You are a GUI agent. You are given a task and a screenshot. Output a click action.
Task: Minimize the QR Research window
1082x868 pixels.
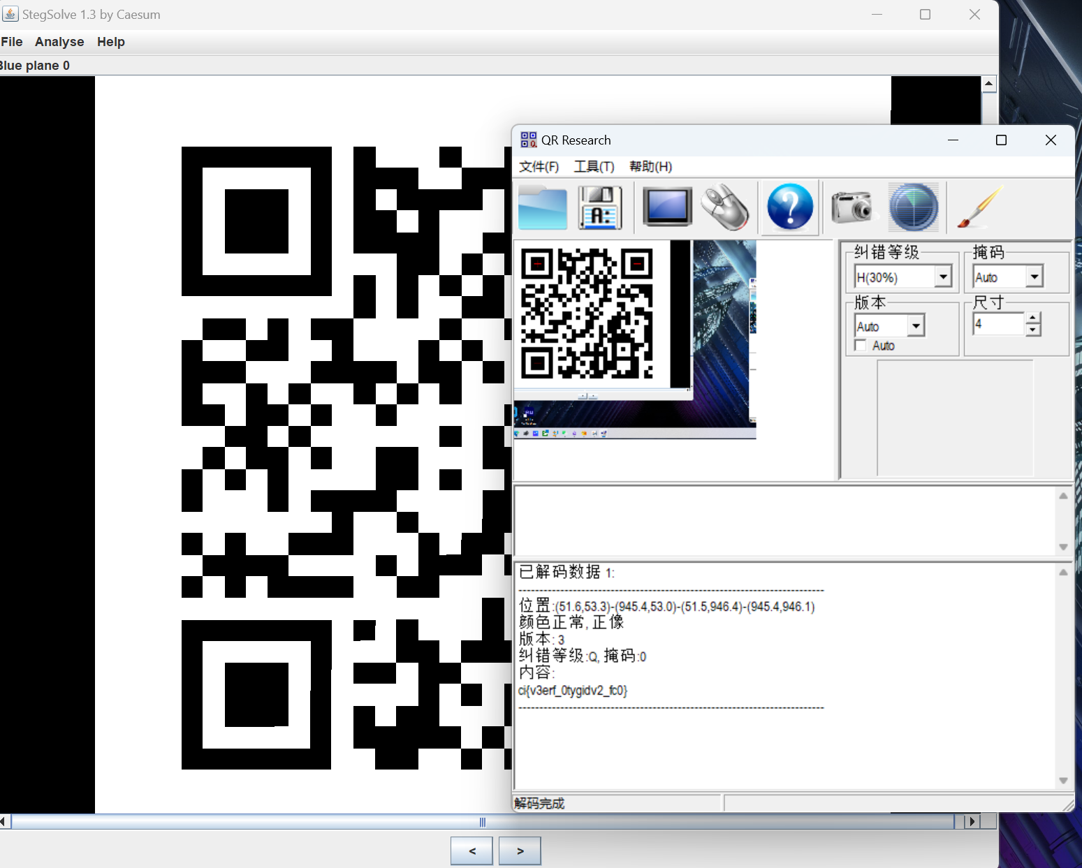(x=953, y=140)
